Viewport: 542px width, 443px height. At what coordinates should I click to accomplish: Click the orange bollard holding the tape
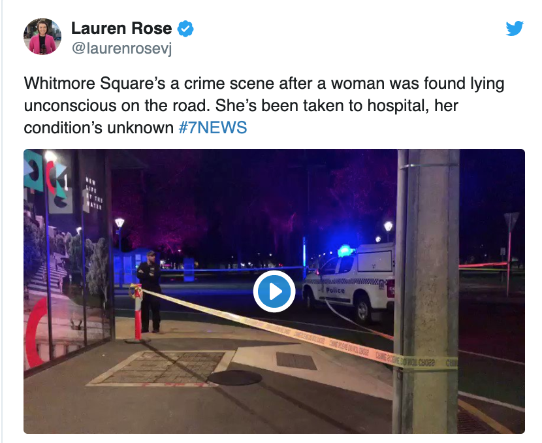137,314
